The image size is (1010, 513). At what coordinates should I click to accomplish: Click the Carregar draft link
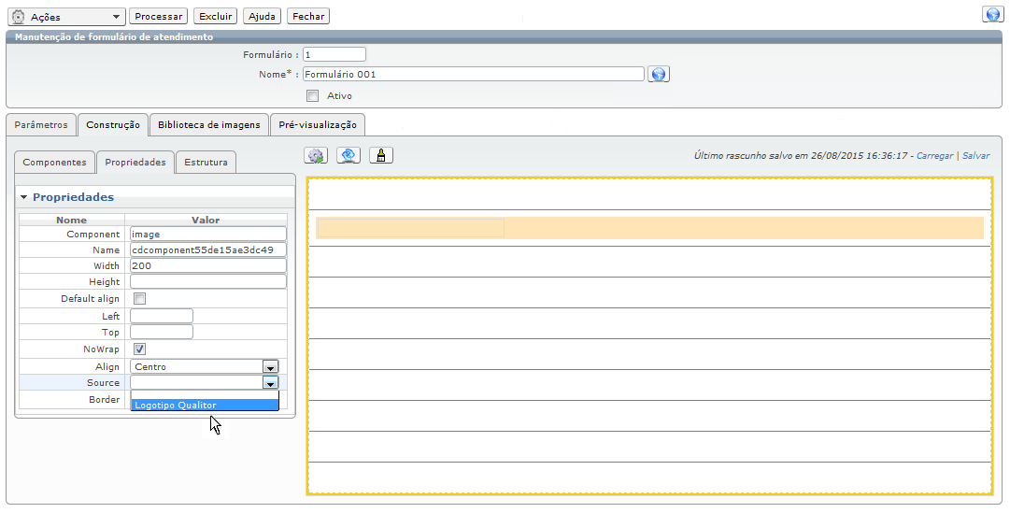click(x=934, y=156)
